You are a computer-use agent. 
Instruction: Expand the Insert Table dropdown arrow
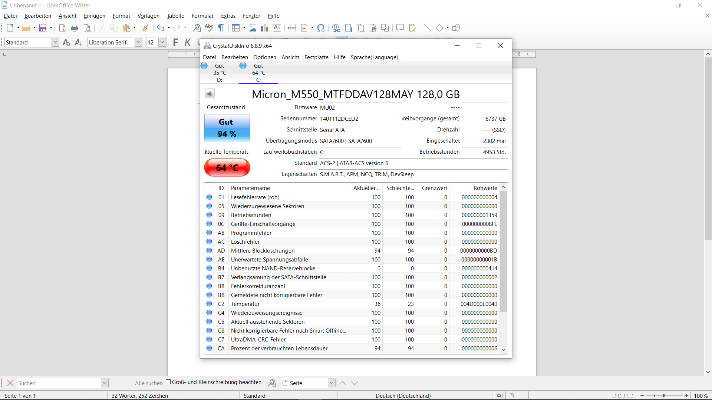tap(244, 28)
